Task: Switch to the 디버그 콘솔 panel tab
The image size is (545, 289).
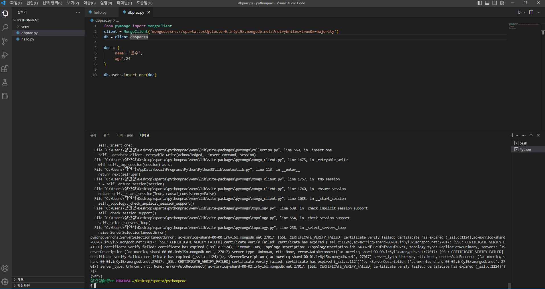Action: (125, 135)
